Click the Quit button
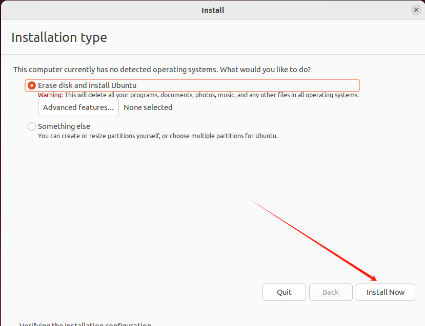Image resolution: width=425 pixels, height=326 pixels. pos(284,292)
